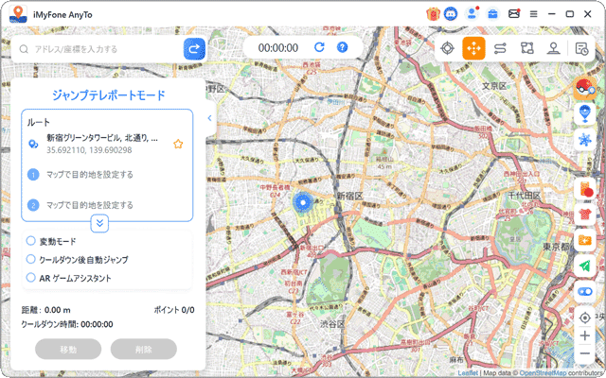Click the ジャンプテレポートモード heading
Image resolution: width=606 pixels, height=378 pixels.
[x=108, y=94]
